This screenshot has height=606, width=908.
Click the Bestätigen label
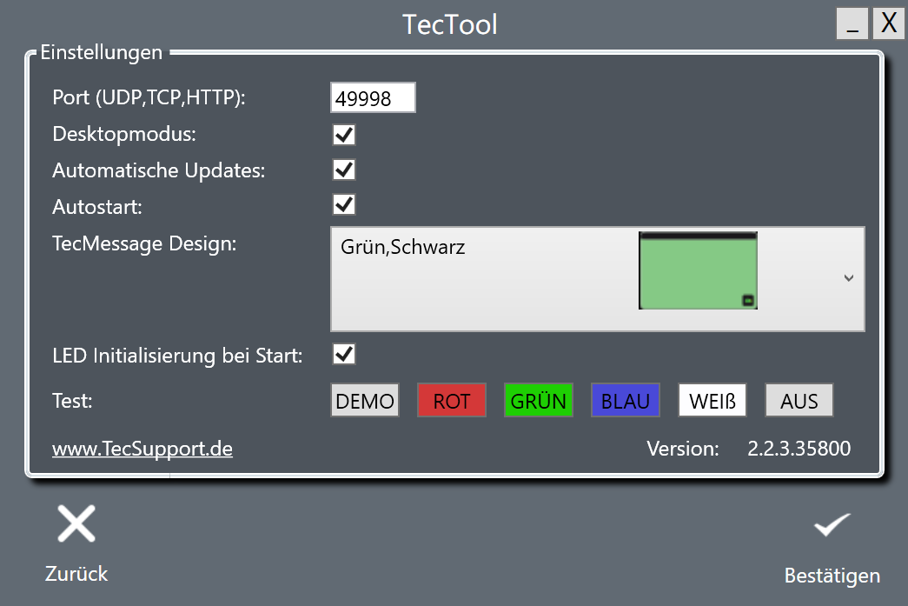(832, 576)
